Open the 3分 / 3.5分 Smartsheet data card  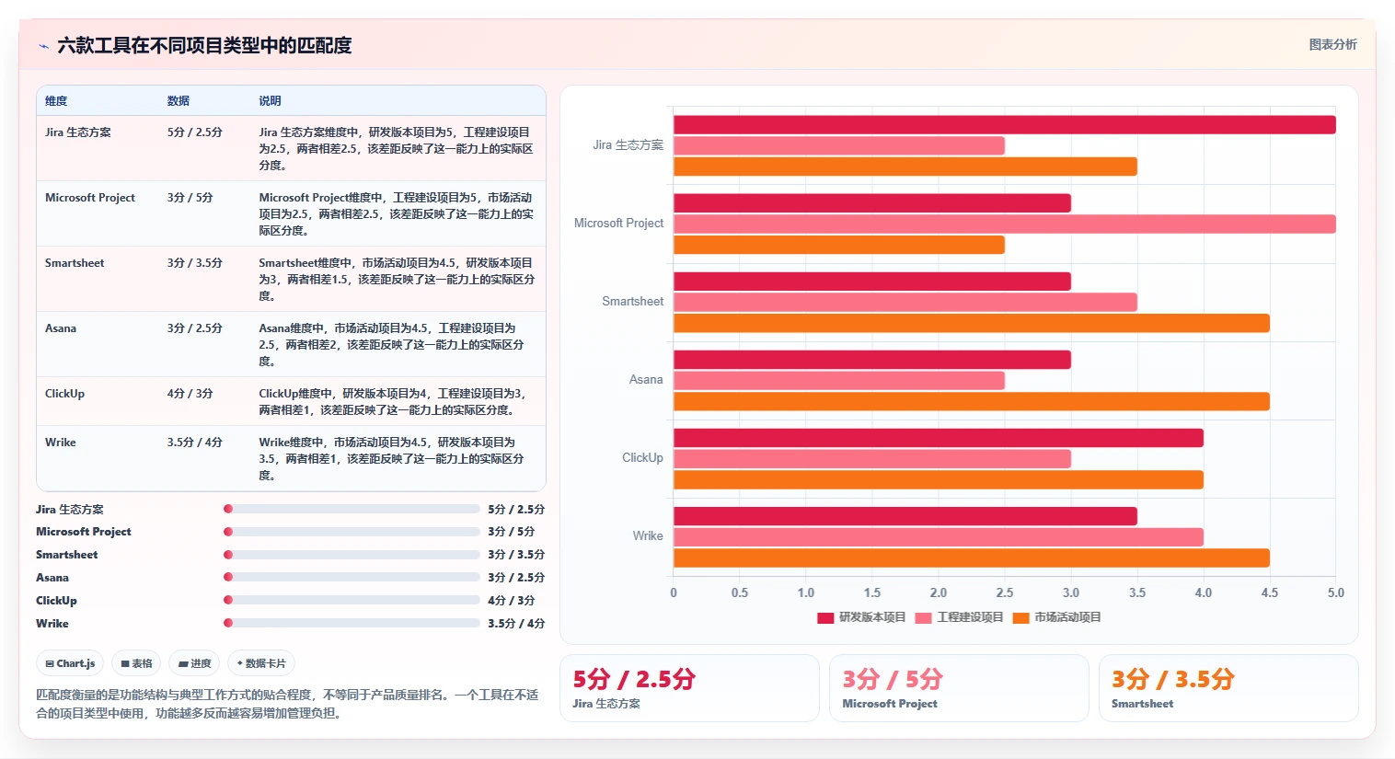[1228, 688]
